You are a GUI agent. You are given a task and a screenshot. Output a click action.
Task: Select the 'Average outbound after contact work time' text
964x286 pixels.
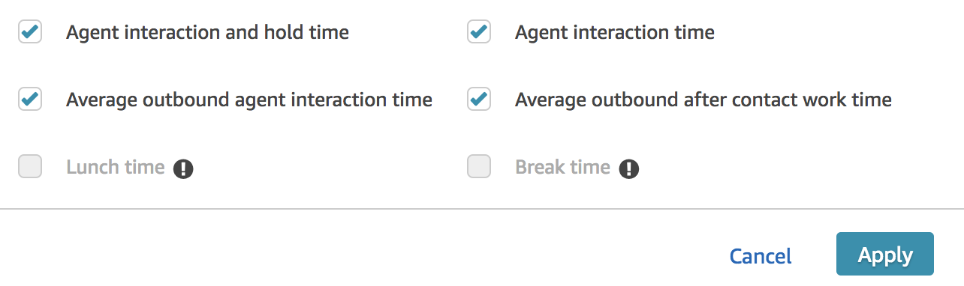click(703, 100)
